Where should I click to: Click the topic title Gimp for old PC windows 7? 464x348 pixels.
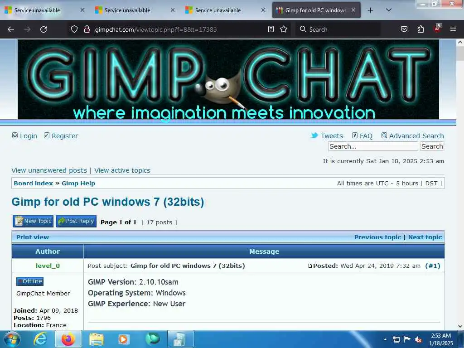tap(108, 202)
